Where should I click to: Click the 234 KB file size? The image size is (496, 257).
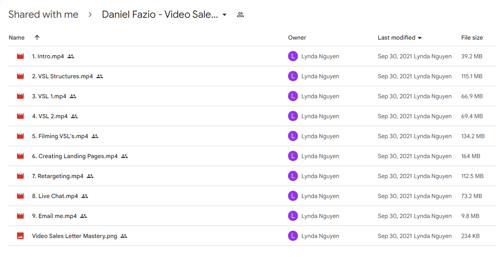click(471, 236)
